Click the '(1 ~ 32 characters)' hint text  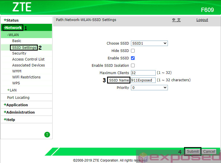(x=174, y=80)
